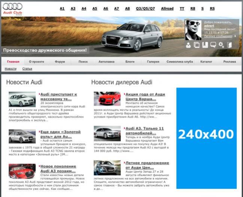Click the slogan Превосходство дружеского общения!
The width and height of the screenshot is (243, 197).
point(45,50)
